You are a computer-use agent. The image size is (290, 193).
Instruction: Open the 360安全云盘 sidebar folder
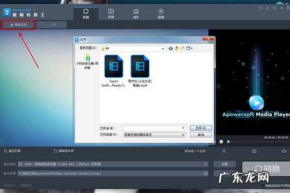(88, 61)
